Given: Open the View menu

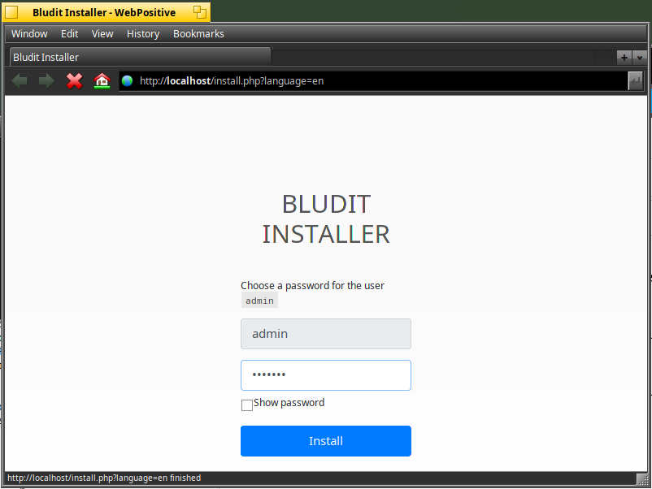Looking at the screenshot, I should (x=102, y=33).
